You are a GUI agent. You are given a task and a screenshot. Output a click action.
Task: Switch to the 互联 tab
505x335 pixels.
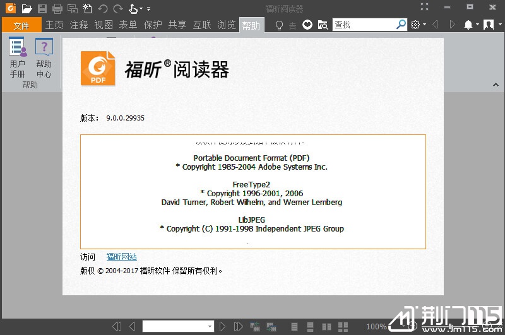(202, 25)
